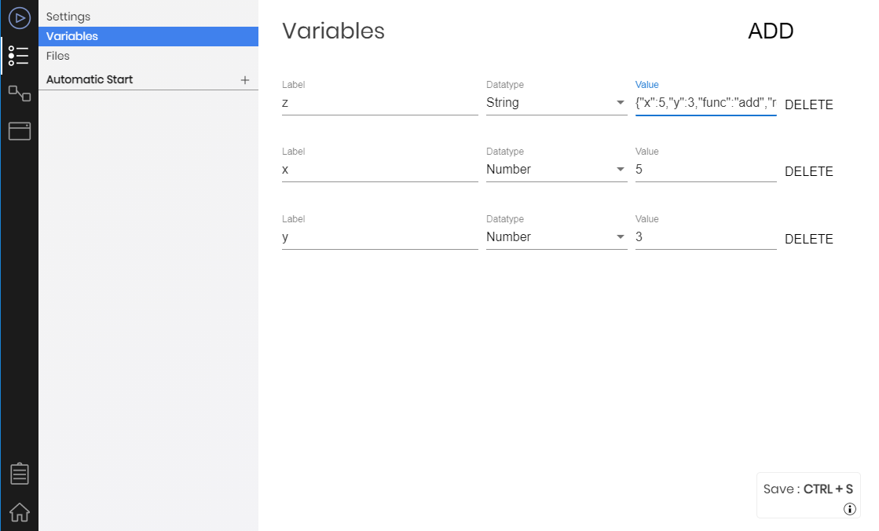The width and height of the screenshot is (879, 531).
Task: Click the Label field of variable z
Action: pyautogui.click(x=380, y=103)
